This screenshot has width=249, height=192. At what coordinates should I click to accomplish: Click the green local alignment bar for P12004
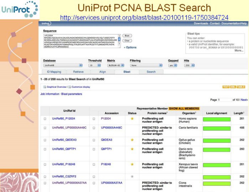tap(217, 119)
